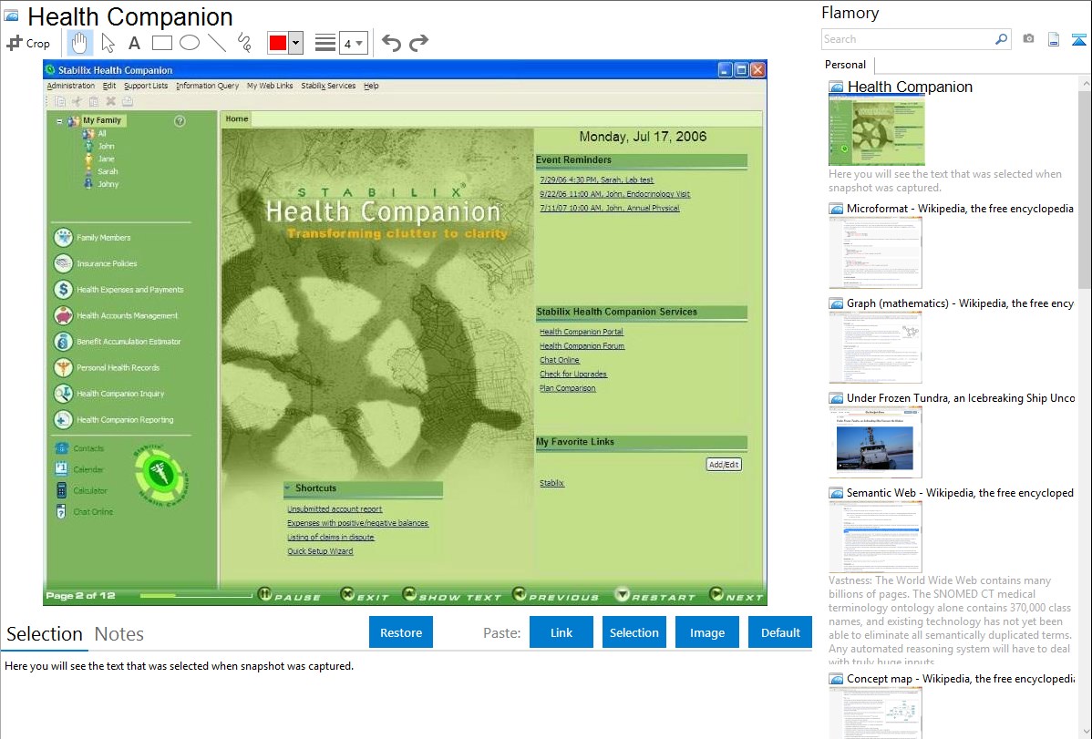This screenshot has height=739, width=1092.
Task: Capture a snapshot with the camera icon
Action: pyautogui.click(x=1028, y=39)
